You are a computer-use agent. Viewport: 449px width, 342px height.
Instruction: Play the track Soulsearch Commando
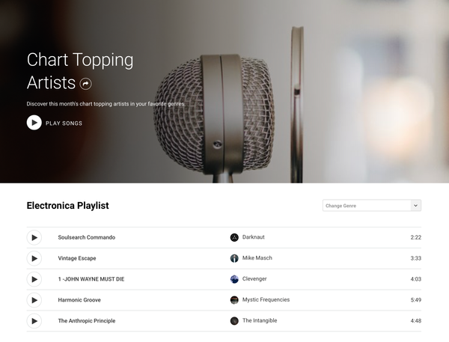(34, 237)
